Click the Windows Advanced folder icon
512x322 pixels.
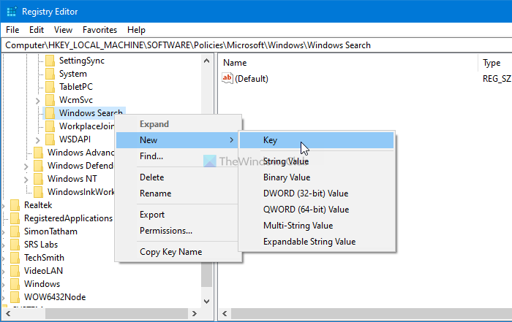click(x=38, y=153)
